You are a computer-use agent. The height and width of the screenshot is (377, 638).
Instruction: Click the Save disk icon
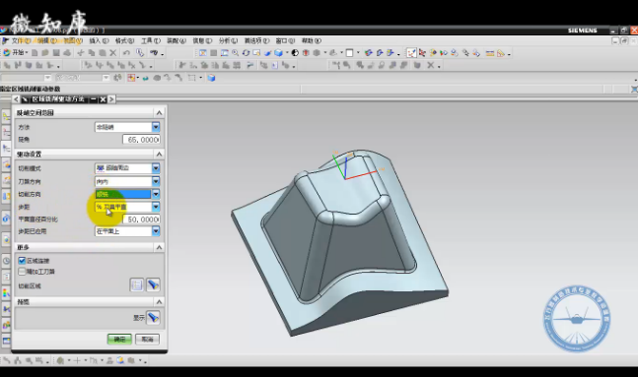pyautogui.click(x=56, y=53)
